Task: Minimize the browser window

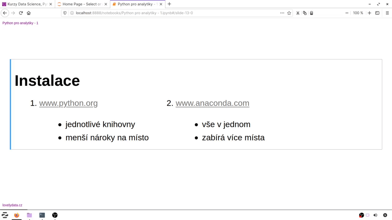Action: (370, 4)
